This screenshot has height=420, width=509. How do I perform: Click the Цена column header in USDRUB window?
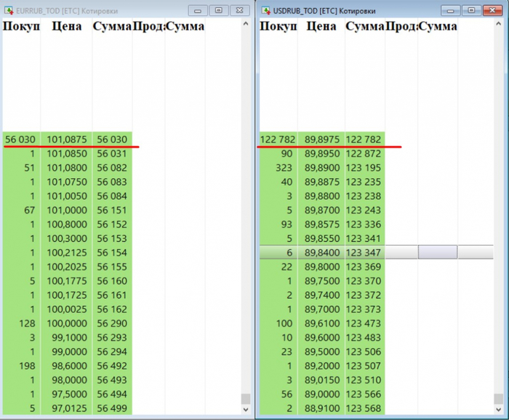[x=321, y=26]
